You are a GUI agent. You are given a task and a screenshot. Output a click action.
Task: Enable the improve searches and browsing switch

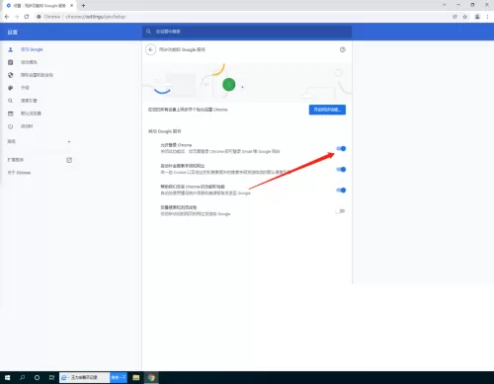click(340, 211)
